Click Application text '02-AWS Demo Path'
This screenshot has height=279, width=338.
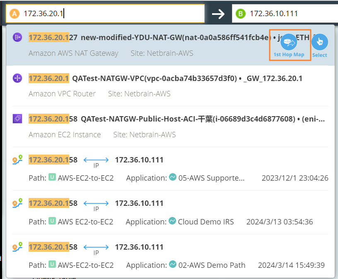click(x=212, y=265)
